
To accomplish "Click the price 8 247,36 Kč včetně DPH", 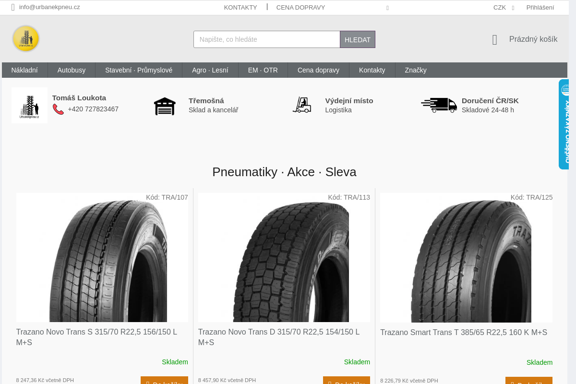I will coord(45,380).
